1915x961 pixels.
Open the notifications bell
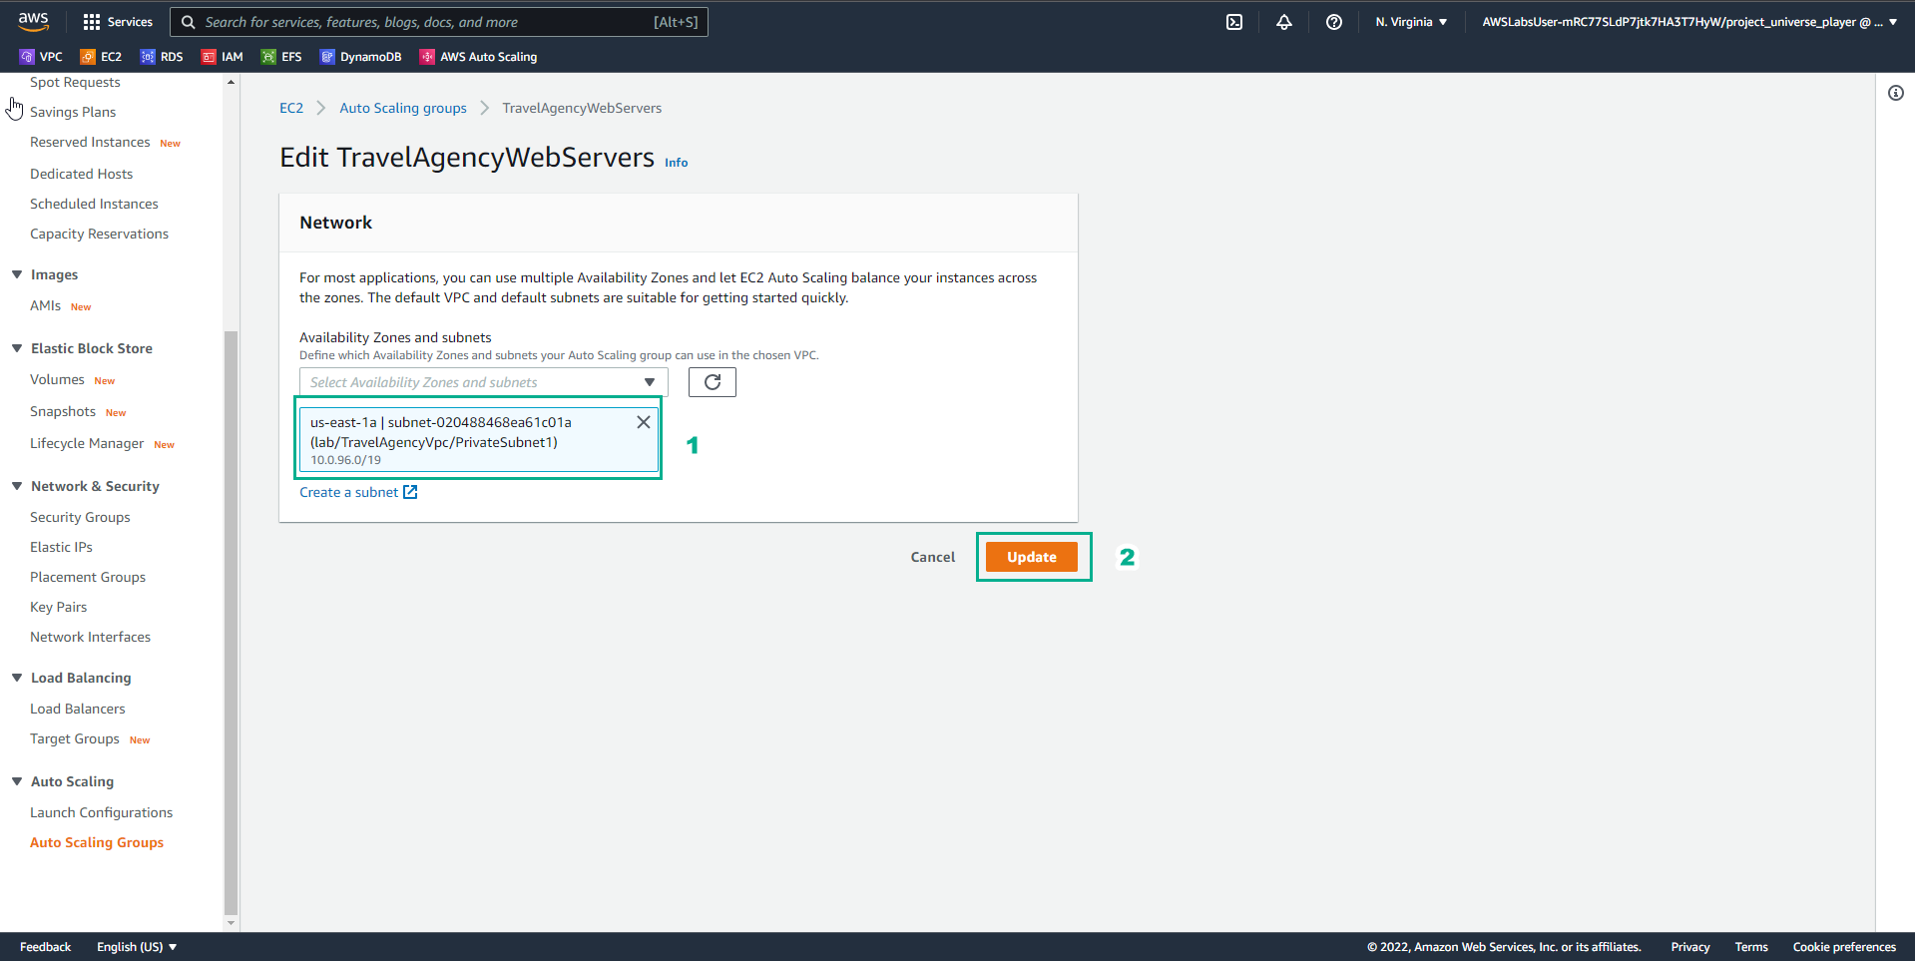click(x=1284, y=22)
